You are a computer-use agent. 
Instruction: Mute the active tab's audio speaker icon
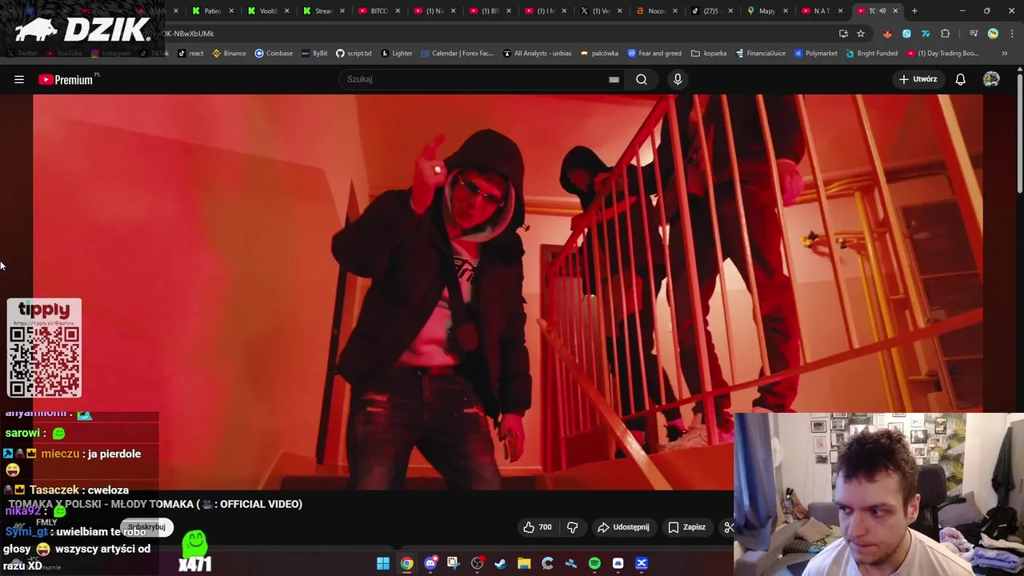coord(882,11)
